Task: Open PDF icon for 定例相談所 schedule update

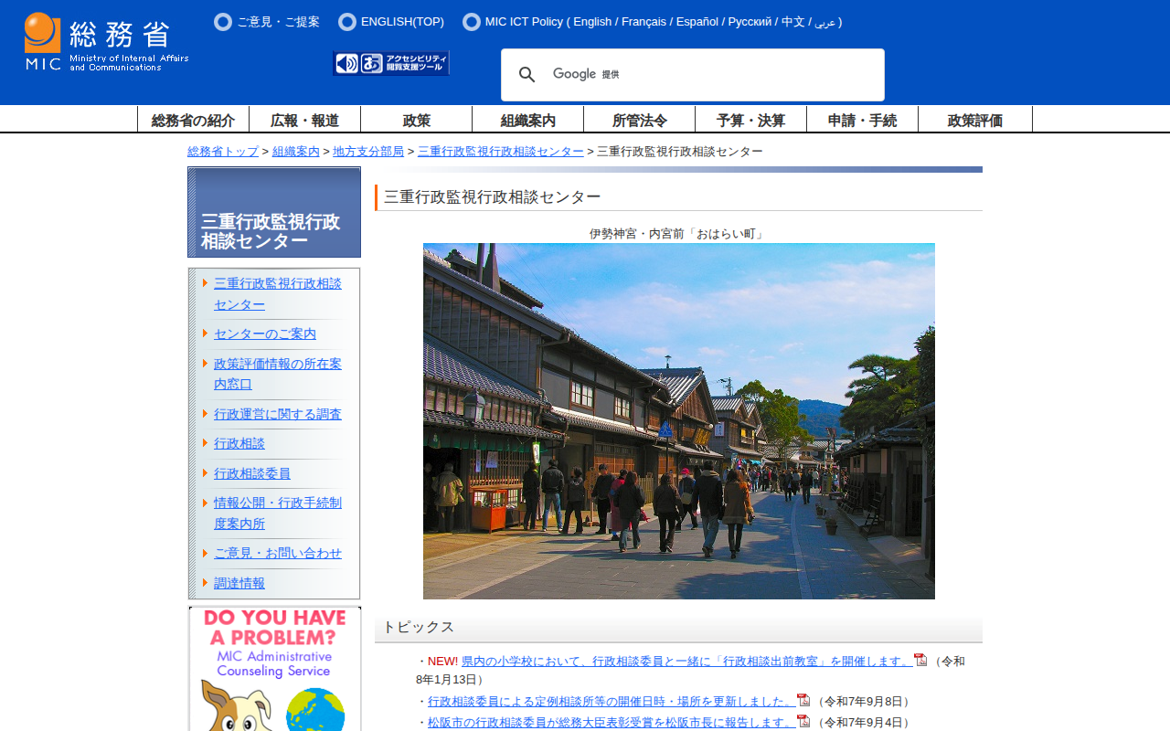Action: tap(803, 700)
